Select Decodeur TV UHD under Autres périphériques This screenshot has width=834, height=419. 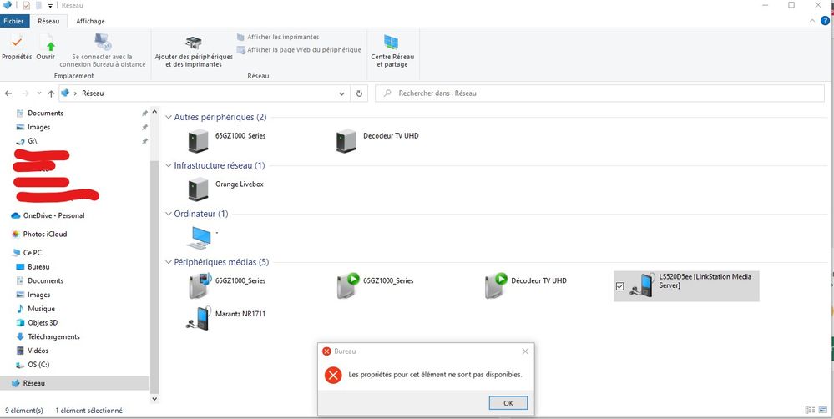[346, 141]
